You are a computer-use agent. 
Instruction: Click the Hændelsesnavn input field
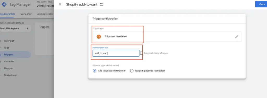(x=116, y=53)
